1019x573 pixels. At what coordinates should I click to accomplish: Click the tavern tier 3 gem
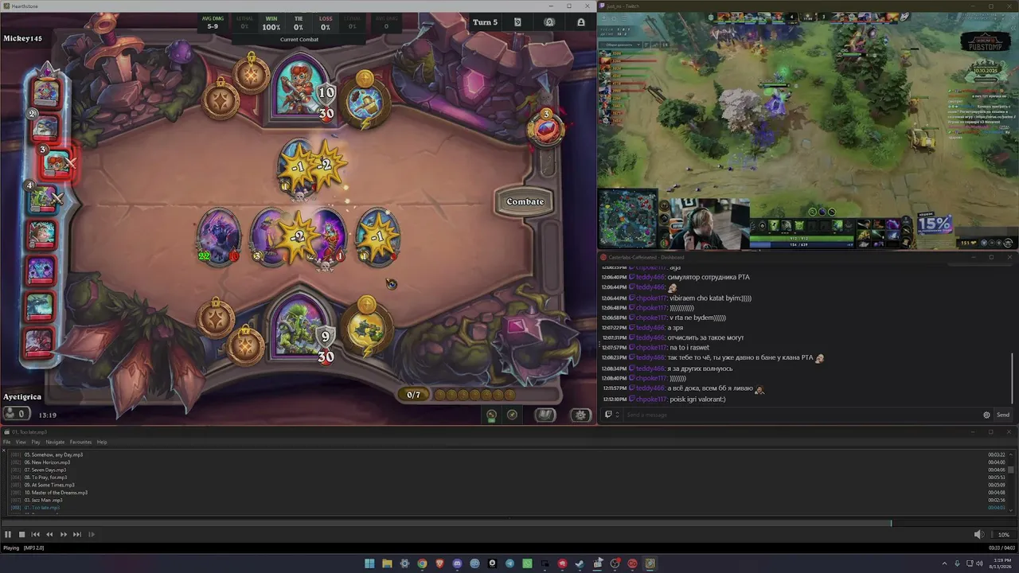(545, 127)
